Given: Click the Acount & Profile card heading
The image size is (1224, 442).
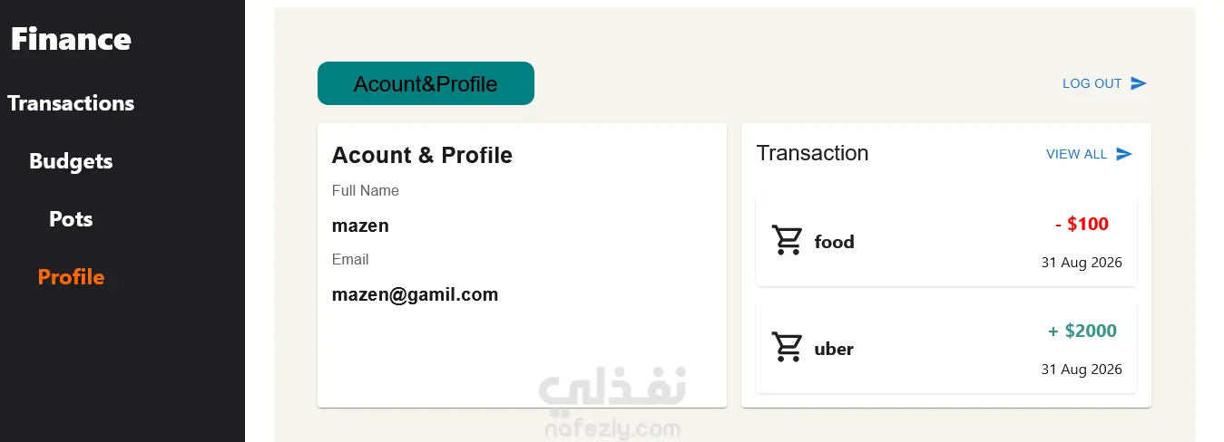Looking at the screenshot, I should point(422,155).
